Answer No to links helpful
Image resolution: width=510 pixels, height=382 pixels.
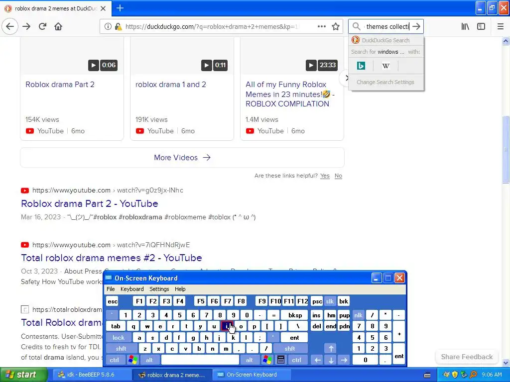[x=338, y=176]
